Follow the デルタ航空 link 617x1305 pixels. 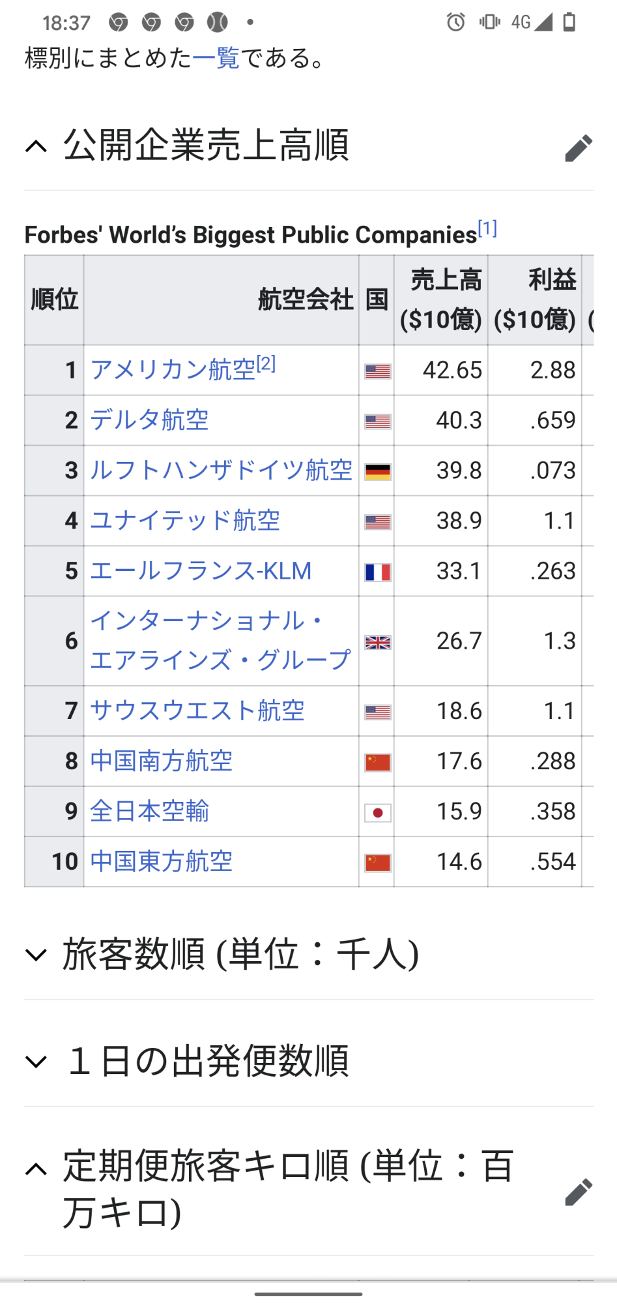click(x=149, y=420)
